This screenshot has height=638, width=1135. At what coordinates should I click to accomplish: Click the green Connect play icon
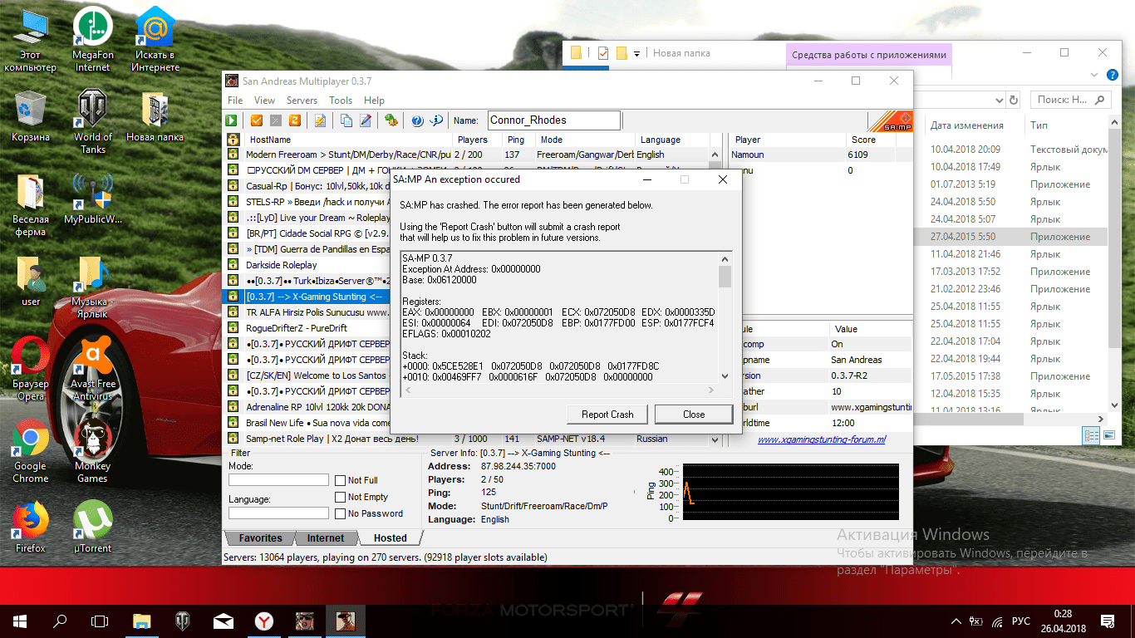tap(233, 120)
